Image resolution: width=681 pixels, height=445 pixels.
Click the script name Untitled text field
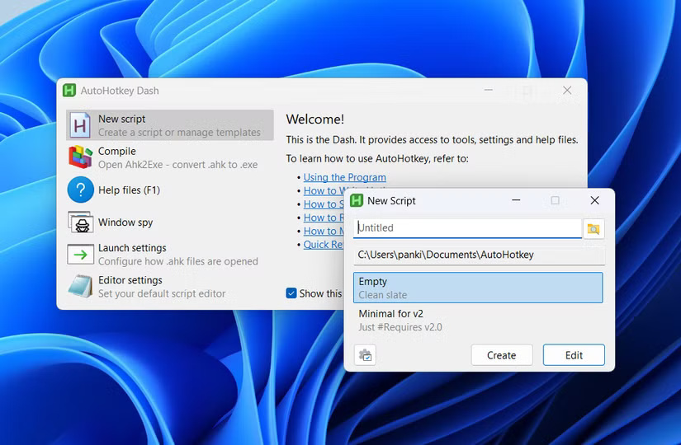point(467,228)
